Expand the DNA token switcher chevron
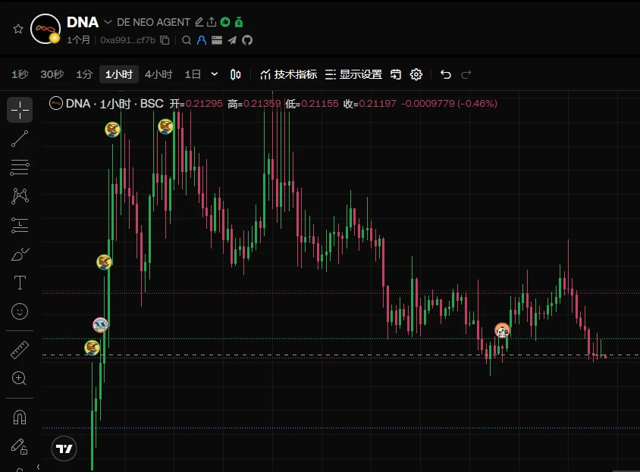 pyautogui.click(x=108, y=22)
